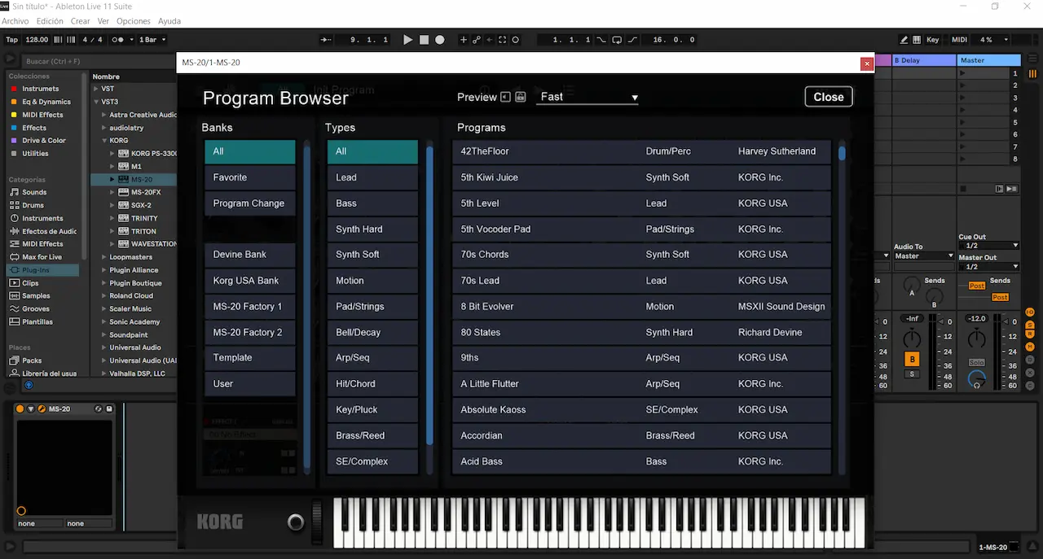Select Max for Live category

pos(42,257)
